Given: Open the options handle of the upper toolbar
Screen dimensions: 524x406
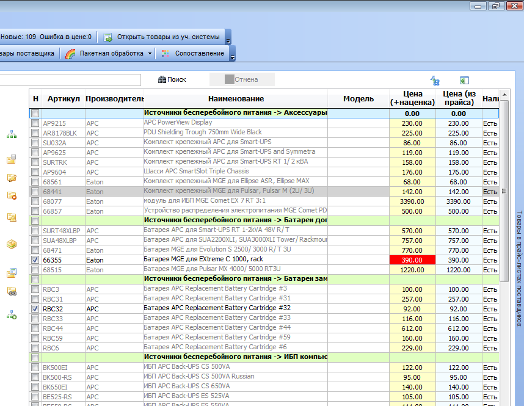Looking at the screenshot, I should click(228, 37).
